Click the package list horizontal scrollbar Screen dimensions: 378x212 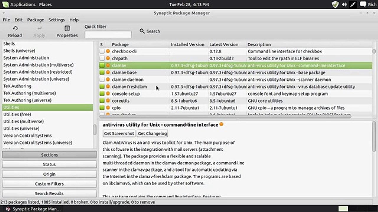(x=225, y=116)
